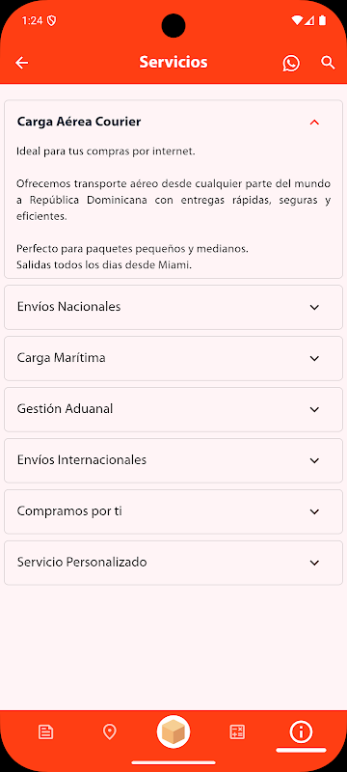Tap the center package box icon
347x772 pixels.
[x=173, y=732]
